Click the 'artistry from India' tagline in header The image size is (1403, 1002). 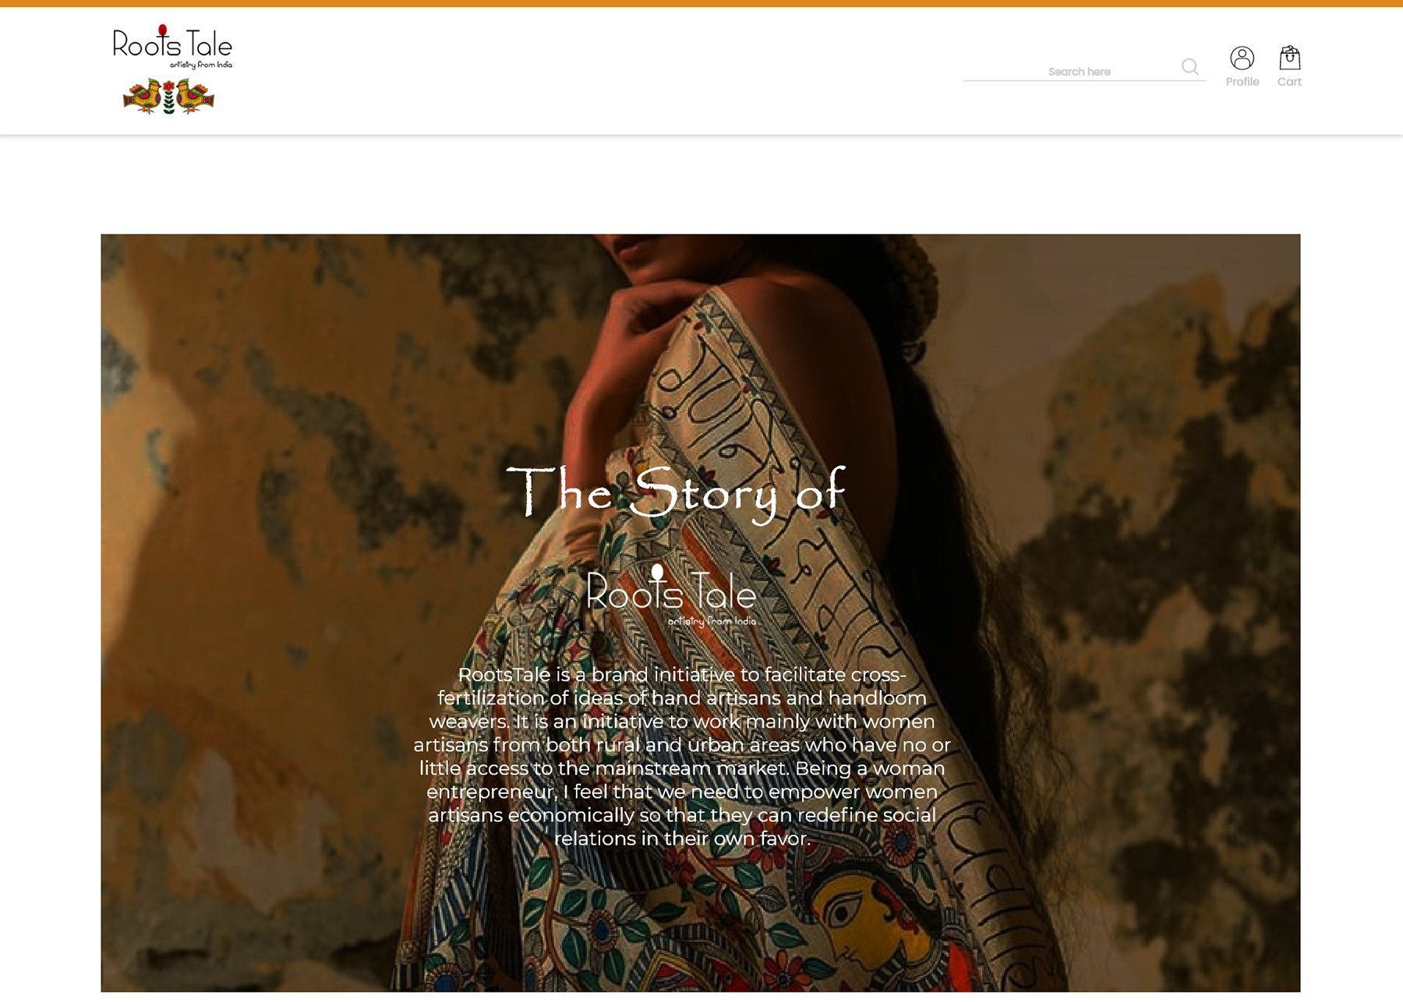point(201,65)
